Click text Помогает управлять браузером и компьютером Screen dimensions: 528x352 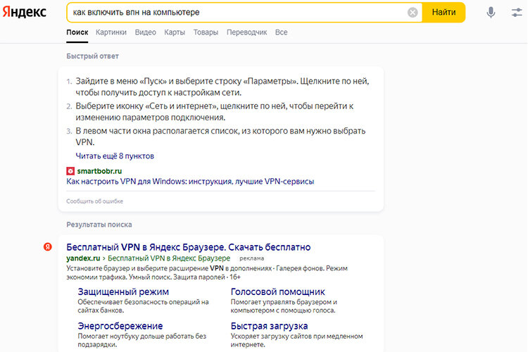point(284,306)
